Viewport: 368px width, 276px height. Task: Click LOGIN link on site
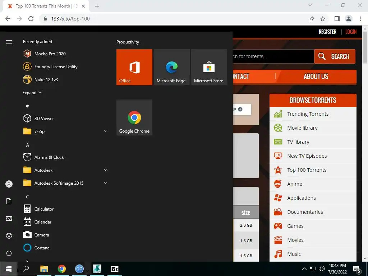[351, 32]
